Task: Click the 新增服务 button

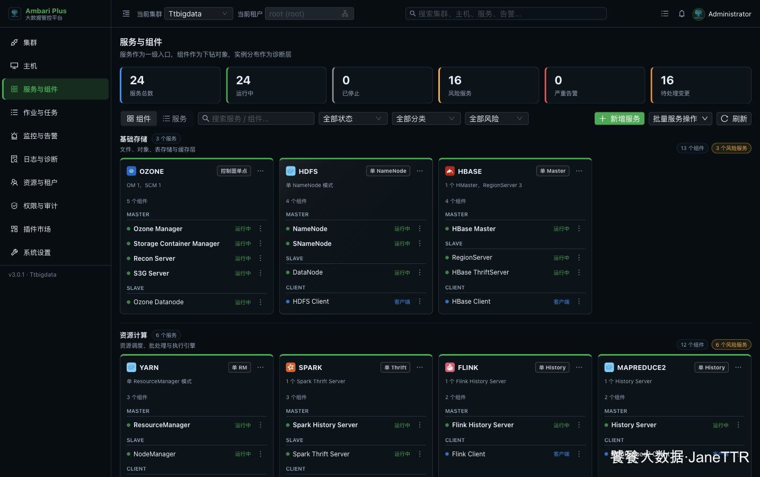Action: pyautogui.click(x=620, y=119)
